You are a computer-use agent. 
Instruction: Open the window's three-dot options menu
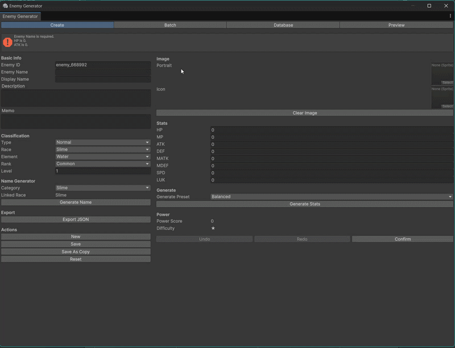point(450,16)
